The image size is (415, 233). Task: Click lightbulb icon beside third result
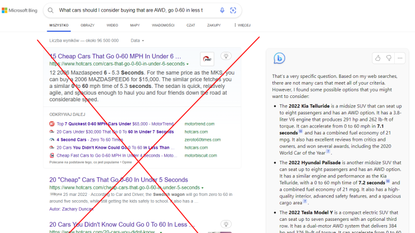tap(226, 224)
